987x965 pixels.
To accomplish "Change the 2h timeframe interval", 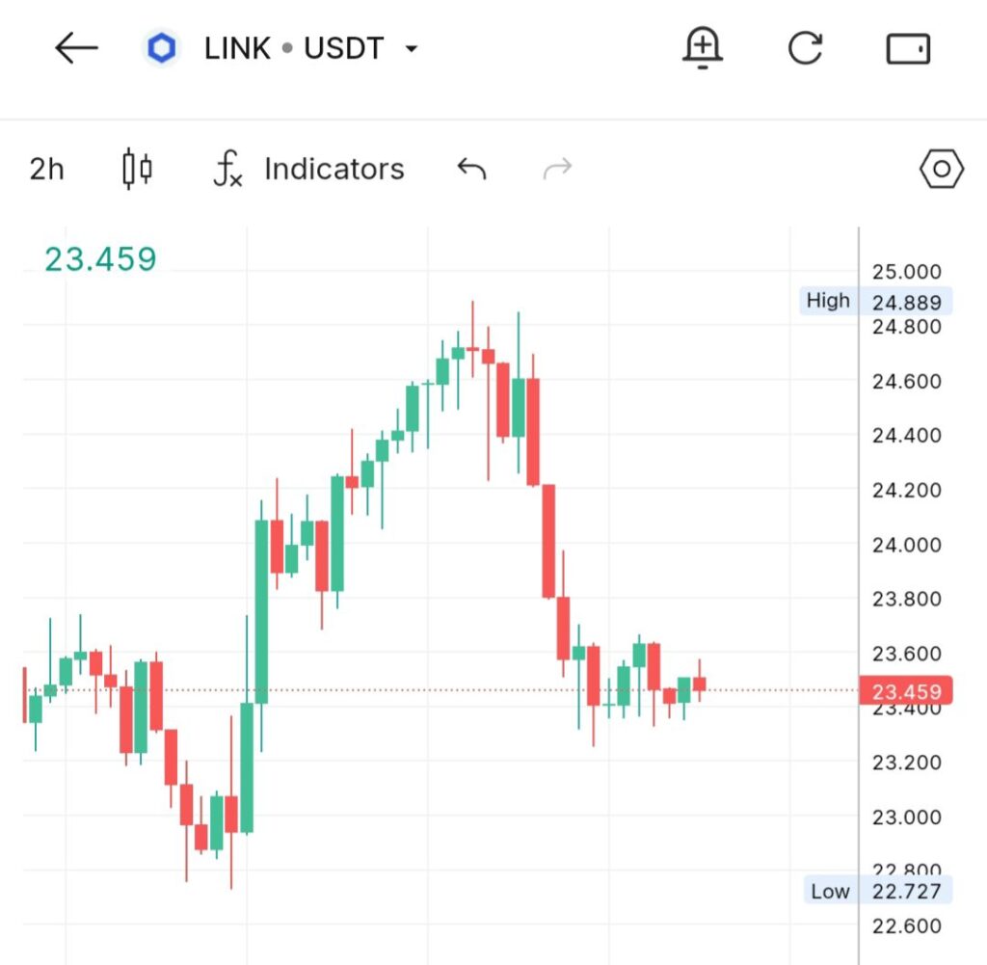I will (x=46, y=170).
